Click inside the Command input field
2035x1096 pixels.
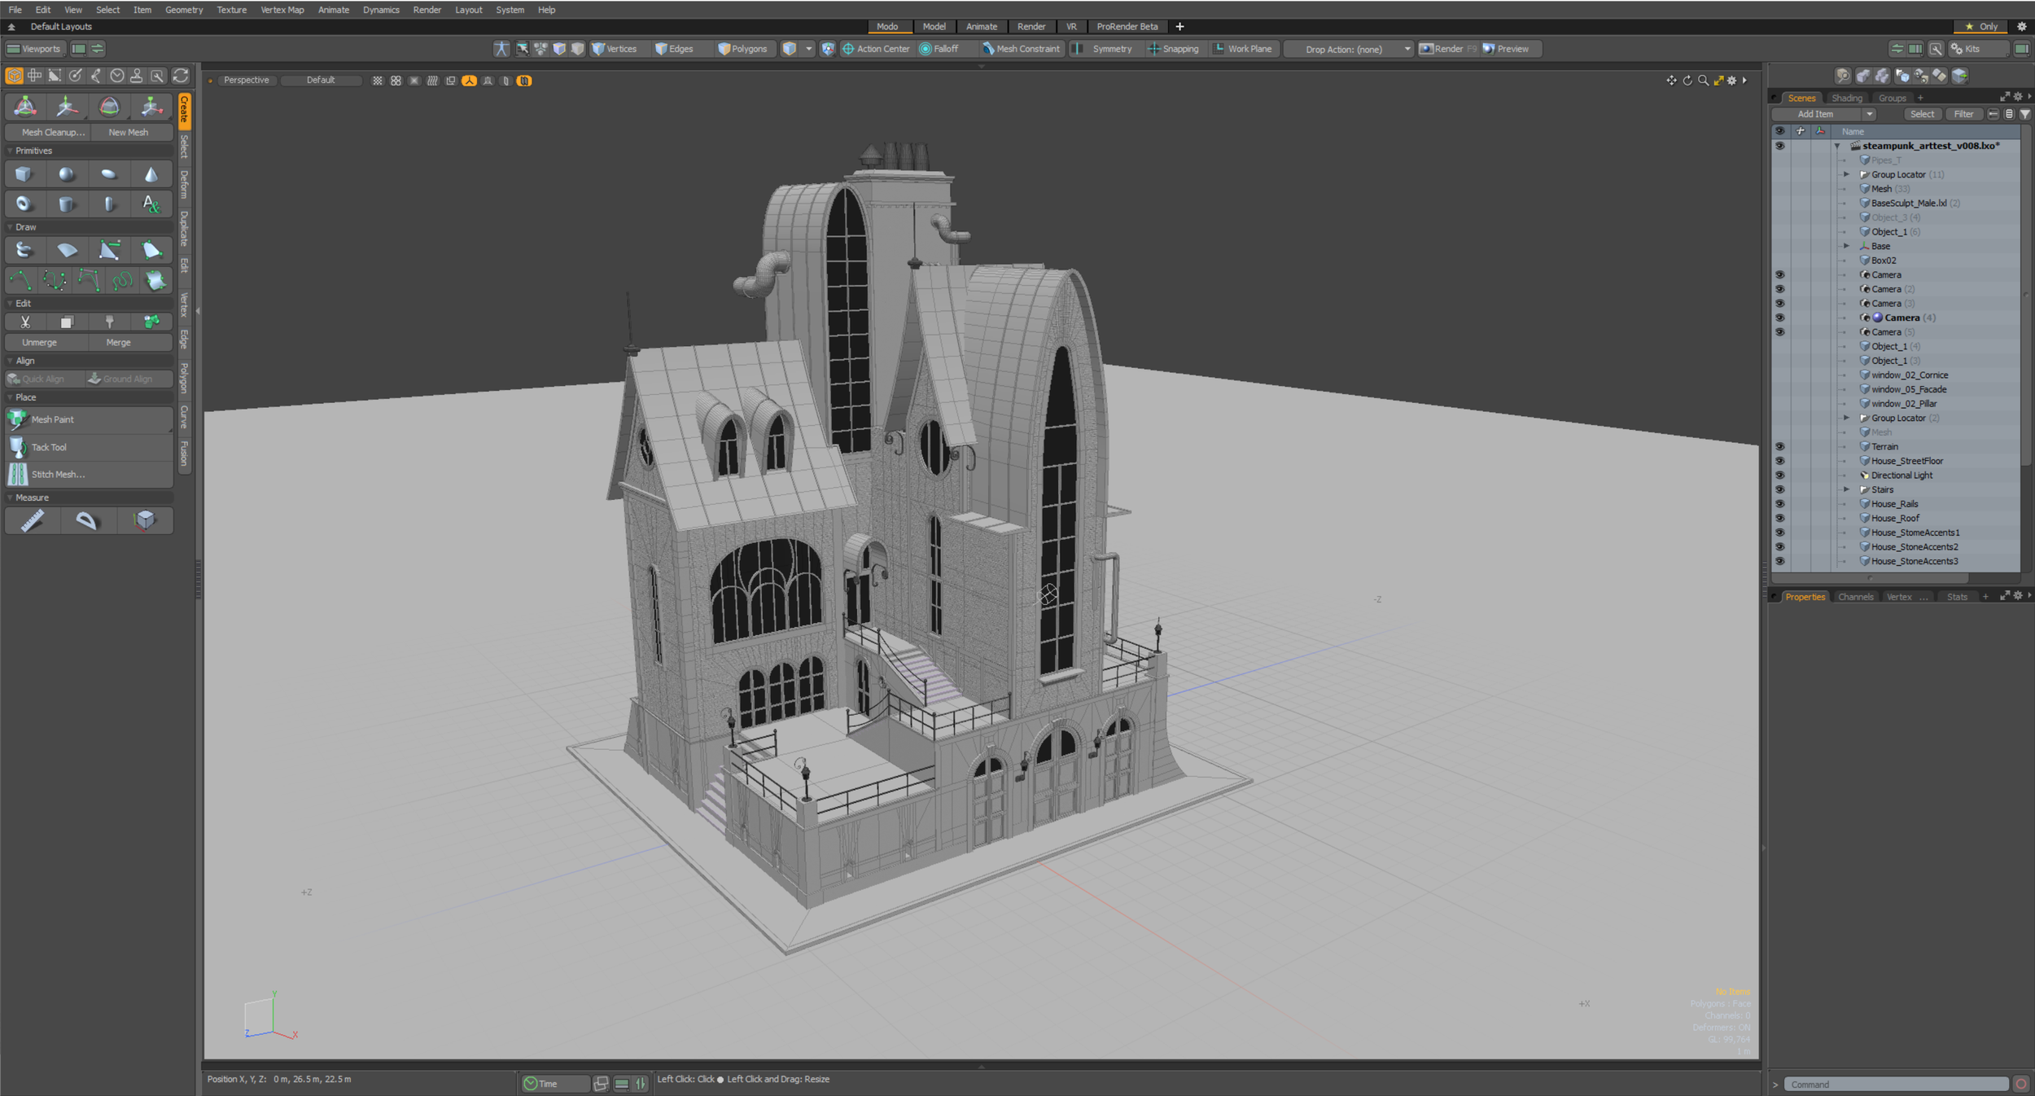pyautogui.click(x=1897, y=1084)
